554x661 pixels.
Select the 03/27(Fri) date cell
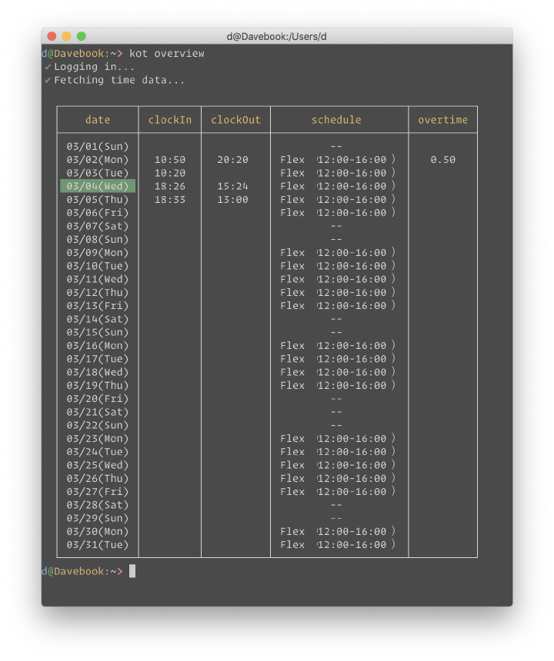tap(98, 492)
